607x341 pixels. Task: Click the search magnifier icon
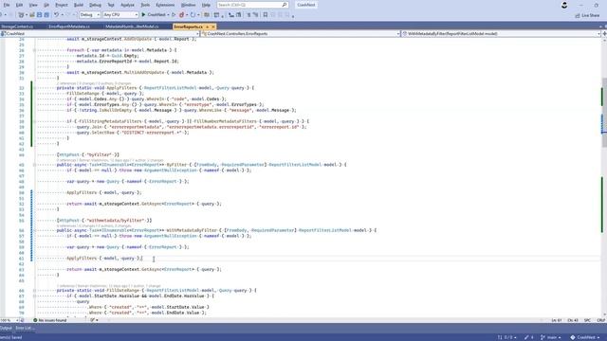click(x=285, y=5)
